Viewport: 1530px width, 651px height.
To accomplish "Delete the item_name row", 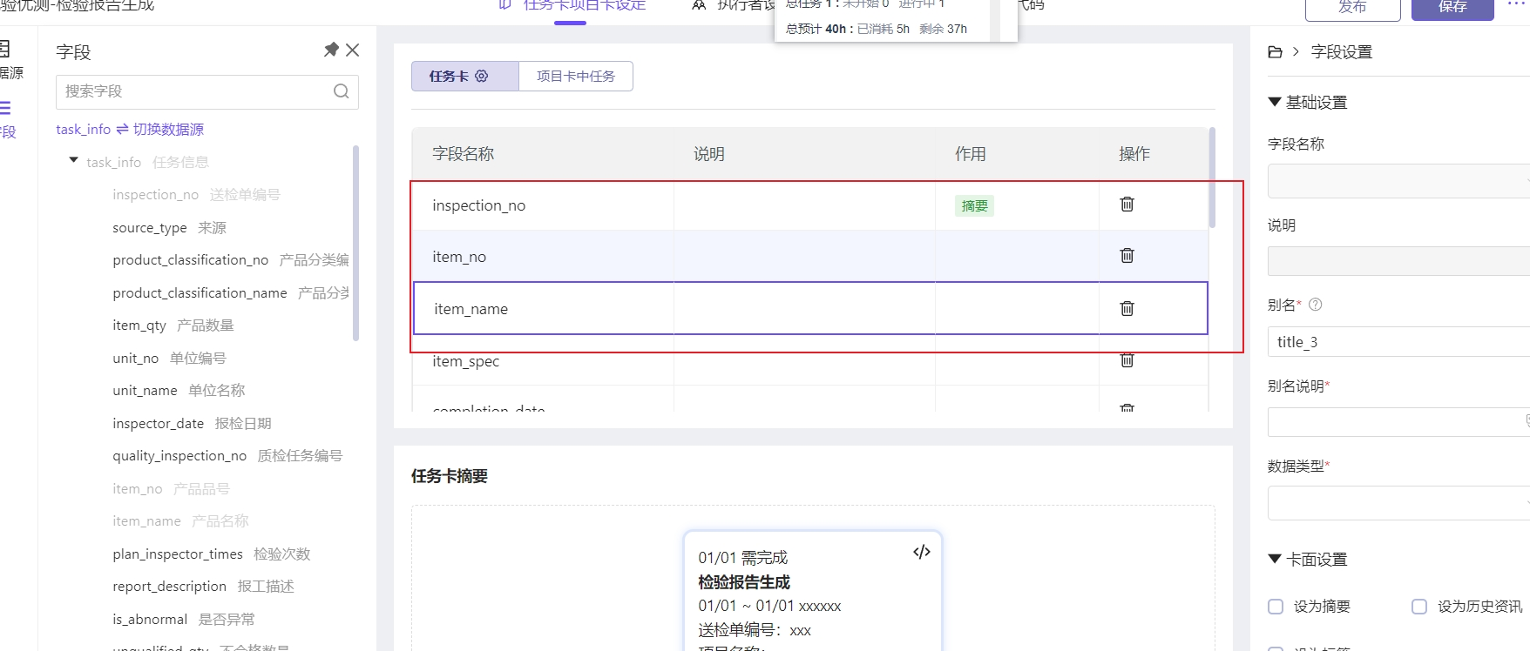I will (1127, 308).
